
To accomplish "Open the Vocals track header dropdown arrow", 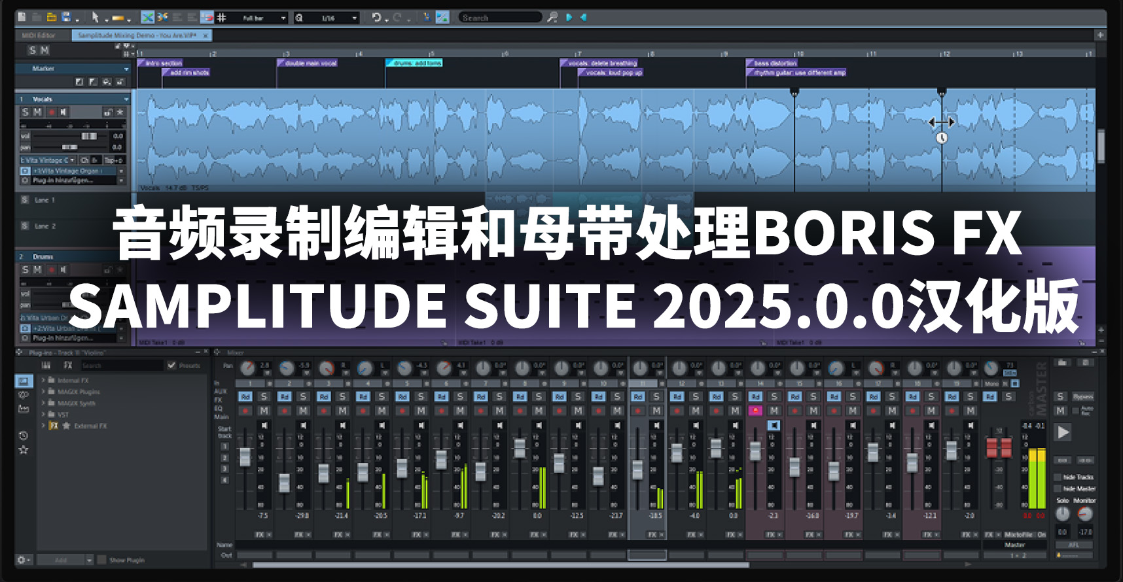I will pos(126,99).
